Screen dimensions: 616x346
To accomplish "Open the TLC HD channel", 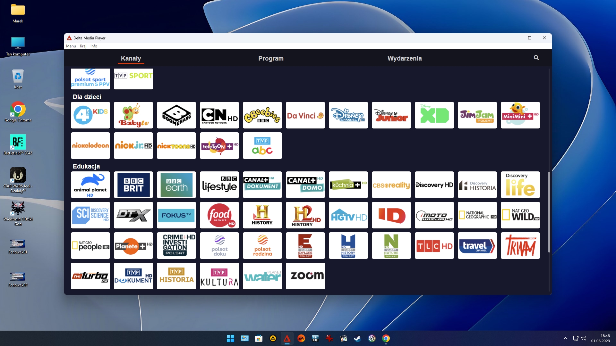I will [x=434, y=246].
